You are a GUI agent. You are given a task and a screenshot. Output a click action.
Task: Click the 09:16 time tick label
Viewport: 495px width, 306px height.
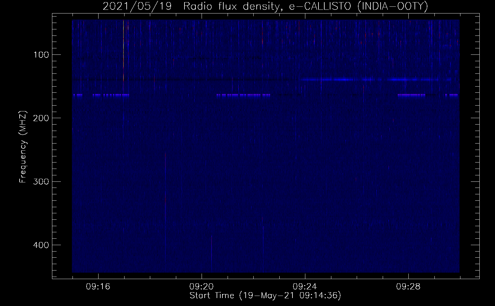(98, 287)
